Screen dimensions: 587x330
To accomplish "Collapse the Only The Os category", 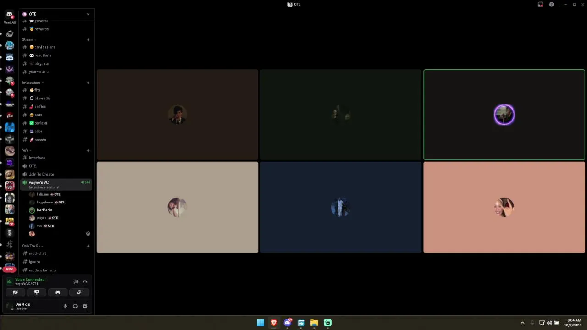I will 33,246.
